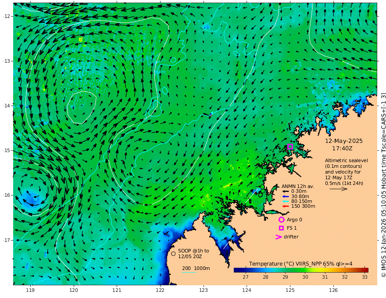The height and width of the screenshot is (298, 386).
Task: Click the 'FS 1' legend label
Action: pyautogui.click(x=292, y=228)
